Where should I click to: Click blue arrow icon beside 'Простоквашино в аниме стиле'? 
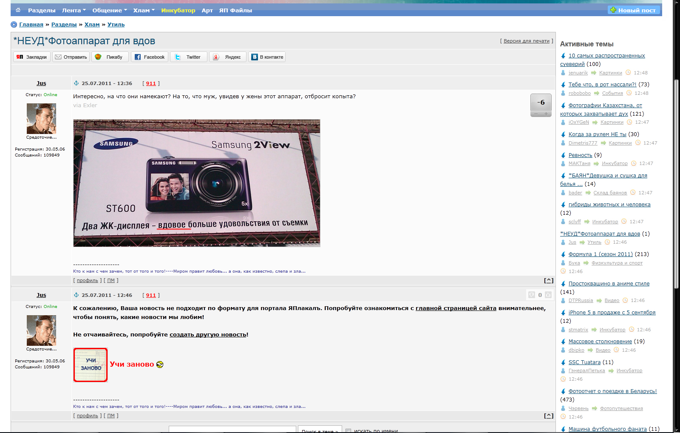click(563, 284)
